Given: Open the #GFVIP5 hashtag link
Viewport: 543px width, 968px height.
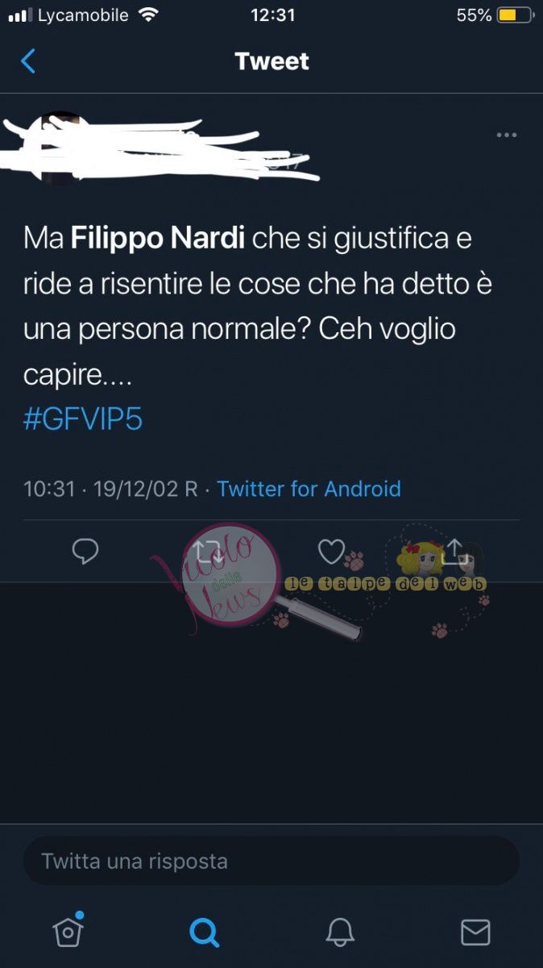Looking at the screenshot, I should [x=83, y=420].
